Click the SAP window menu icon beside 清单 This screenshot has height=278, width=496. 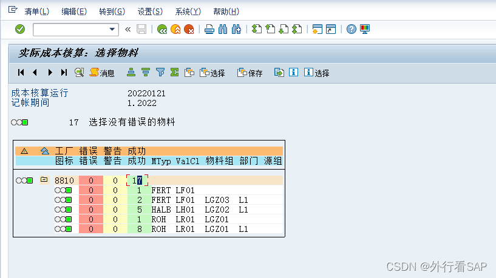13,10
